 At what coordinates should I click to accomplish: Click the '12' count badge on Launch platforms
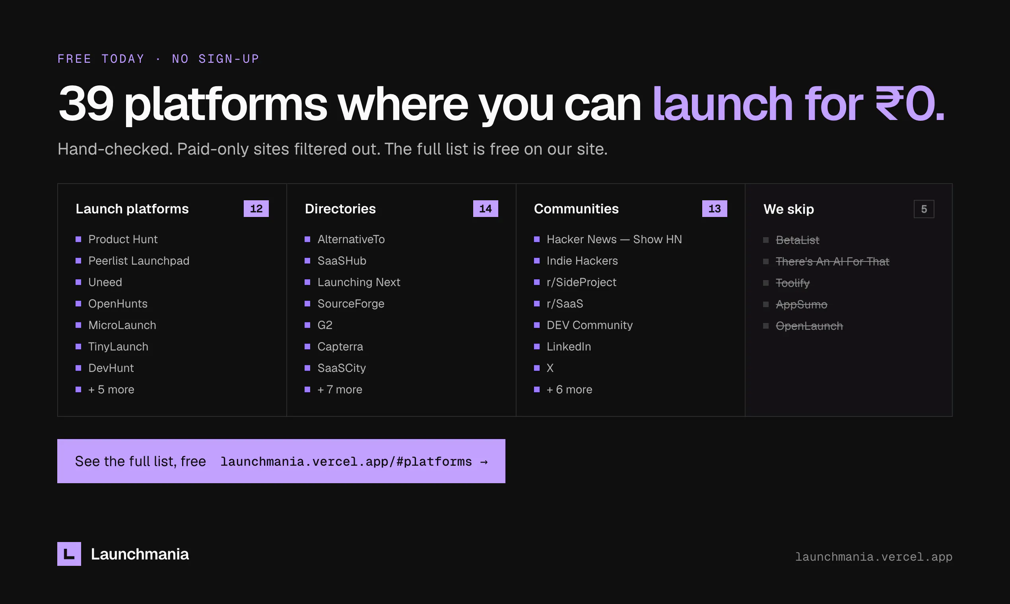point(256,209)
